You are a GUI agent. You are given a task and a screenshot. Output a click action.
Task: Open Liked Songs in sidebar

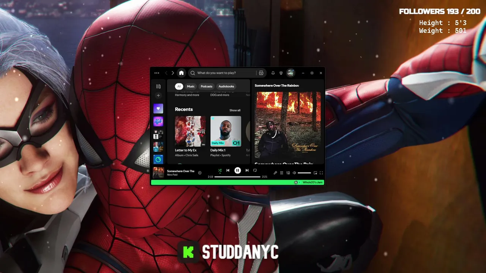[158, 108]
